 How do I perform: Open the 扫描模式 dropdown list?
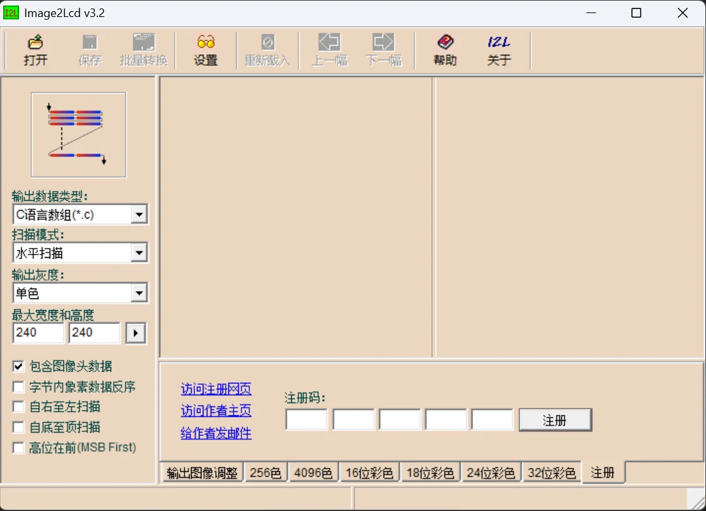point(139,253)
